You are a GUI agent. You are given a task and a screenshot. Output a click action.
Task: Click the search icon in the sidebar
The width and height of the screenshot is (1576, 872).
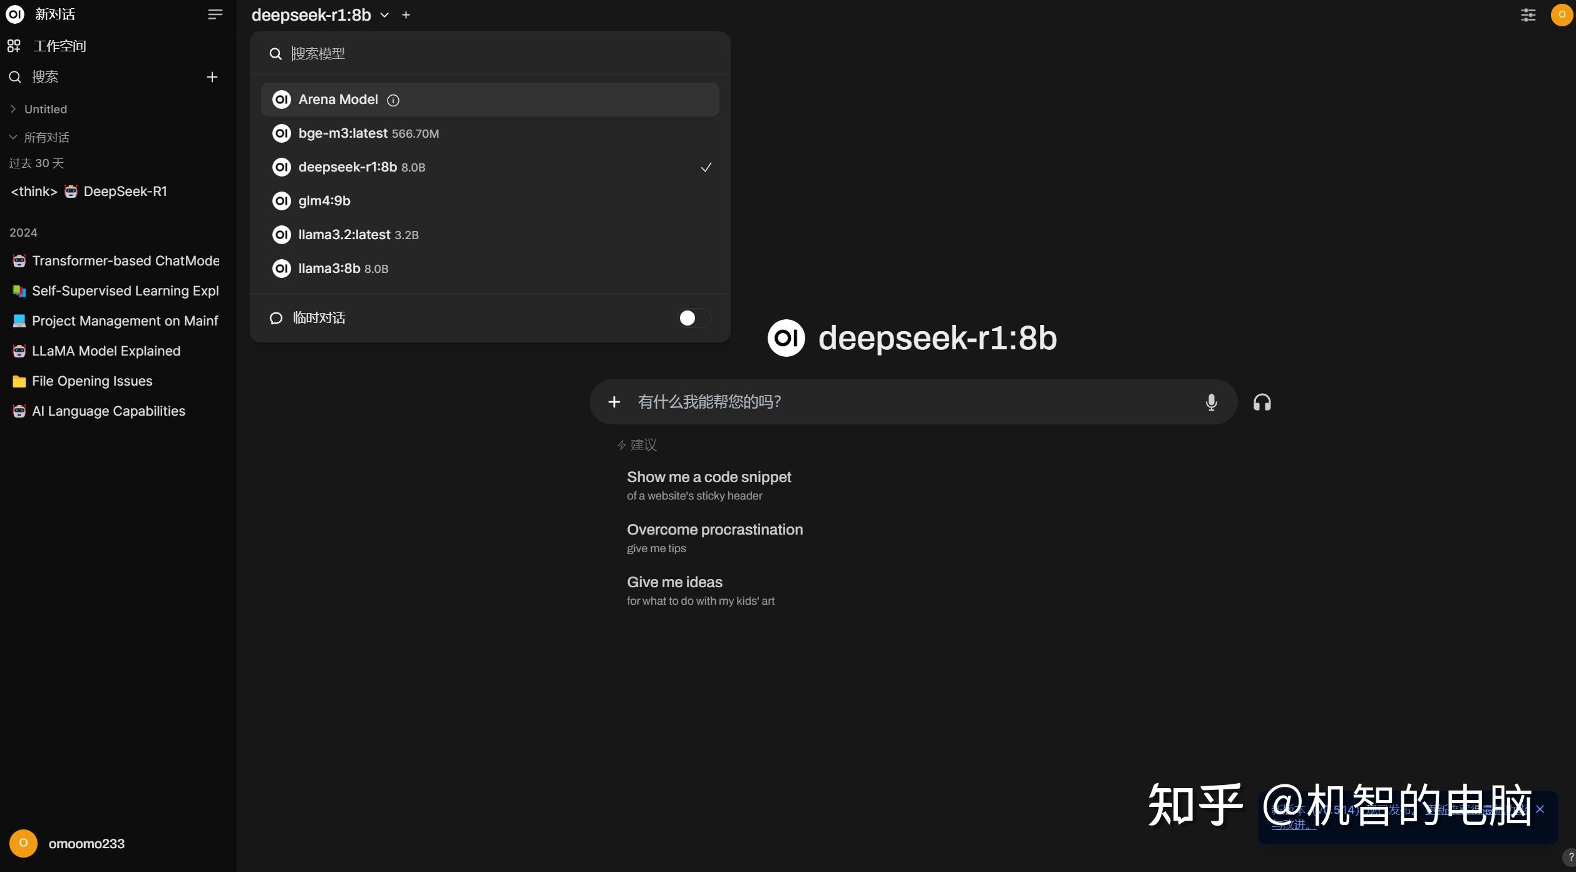pyautogui.click(x=14, y=76)
